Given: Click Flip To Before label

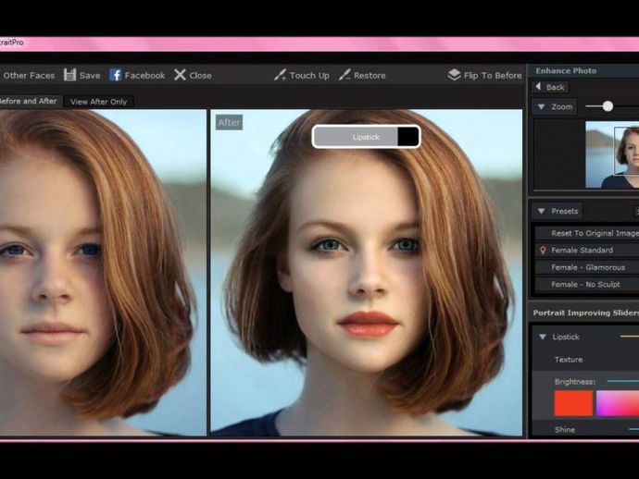Looking at the screenshot, I should 493,75.
